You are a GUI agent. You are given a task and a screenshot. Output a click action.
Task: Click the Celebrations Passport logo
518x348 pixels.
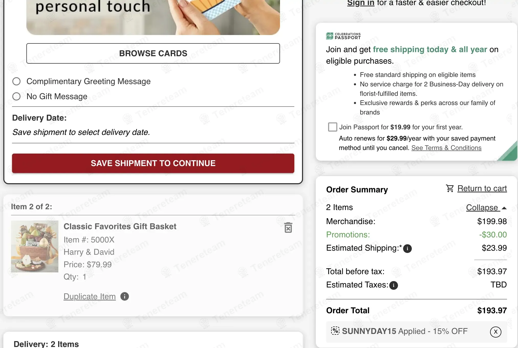343,36
